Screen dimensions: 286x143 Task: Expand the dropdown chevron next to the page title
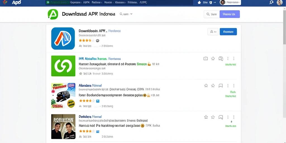pyautogui.click(x=131, y=14)
